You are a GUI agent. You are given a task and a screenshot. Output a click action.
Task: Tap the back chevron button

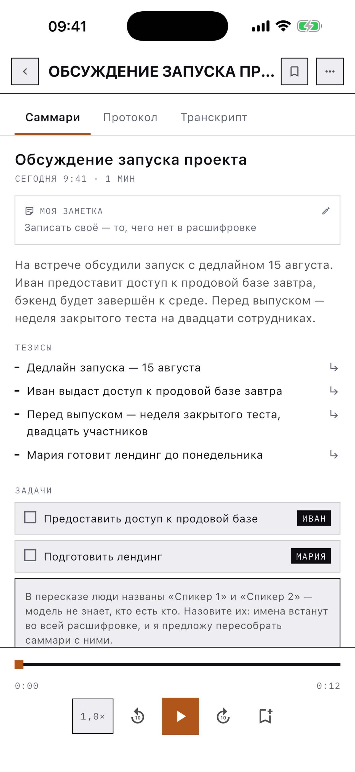(x=25, y=71)
